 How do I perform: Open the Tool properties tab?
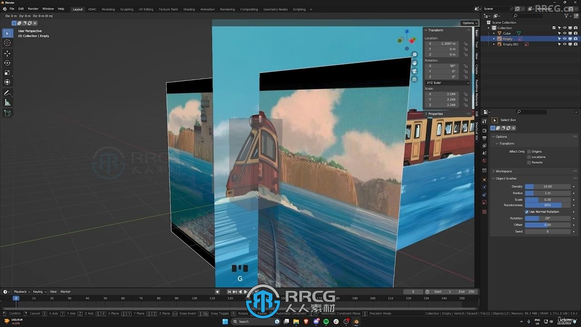coord(484,121)
